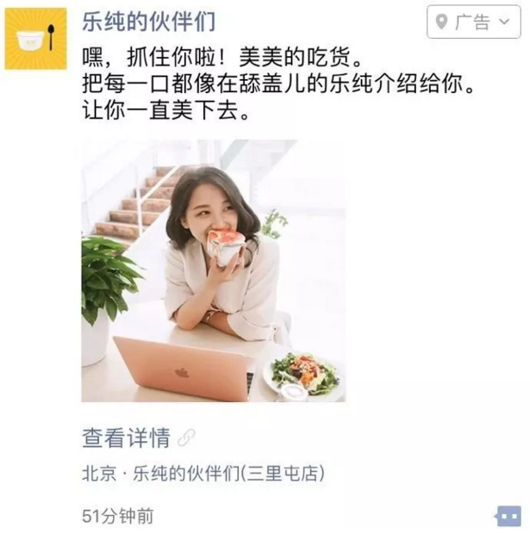Open the 查看详情 link

click(x=126, y=437)
